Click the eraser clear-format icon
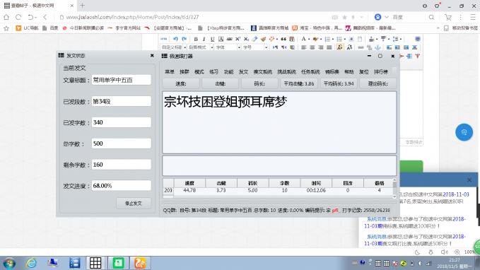The height and width of the screenshot is (270, 480). point(254,39)
